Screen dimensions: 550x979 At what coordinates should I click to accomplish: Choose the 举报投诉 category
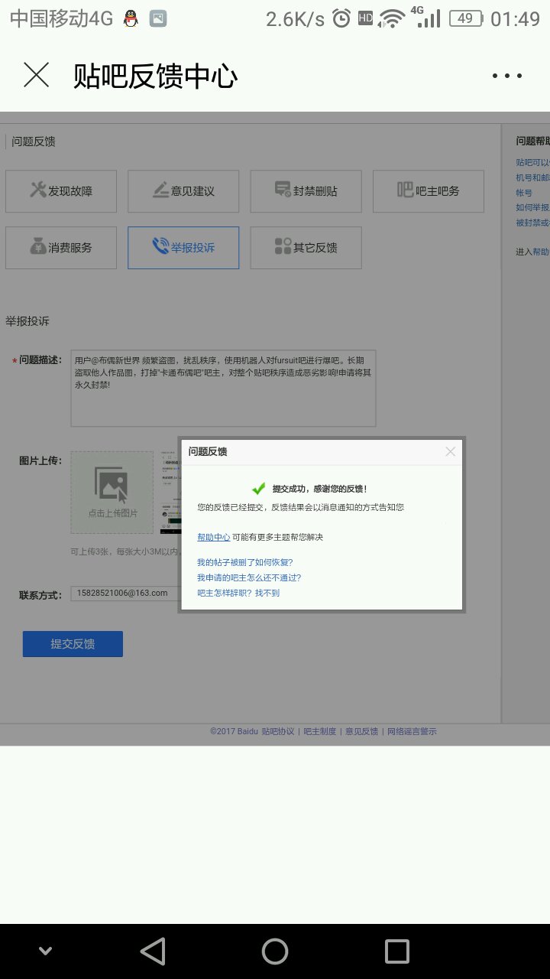pos(183,248)
